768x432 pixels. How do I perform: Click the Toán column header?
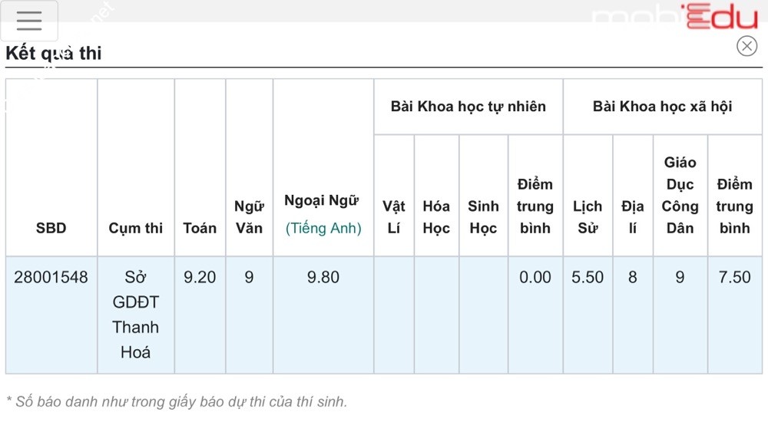pos(200,228)
